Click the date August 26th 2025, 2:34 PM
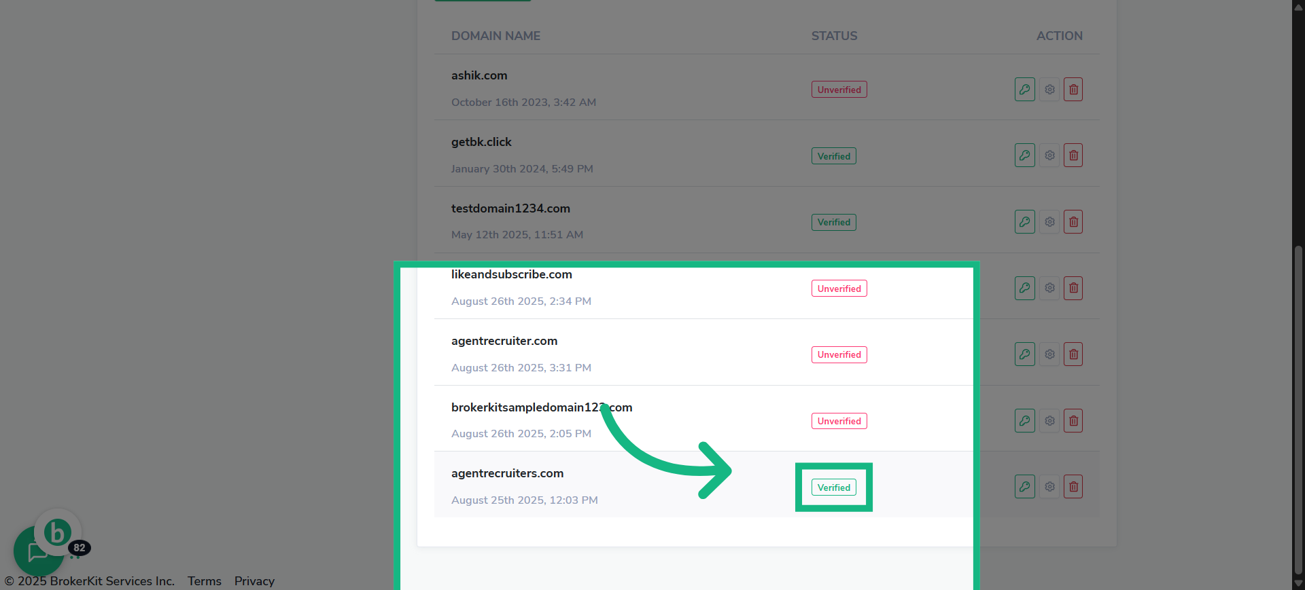Screen dimensions: 1305x590 coord(521,301)
